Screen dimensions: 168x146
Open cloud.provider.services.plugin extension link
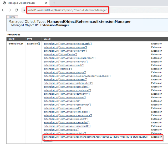tap(77, 76)
